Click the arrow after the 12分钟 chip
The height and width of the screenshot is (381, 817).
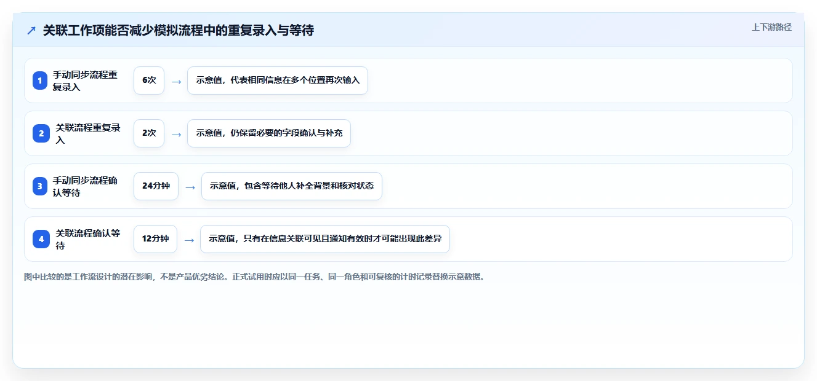[189, 240]
